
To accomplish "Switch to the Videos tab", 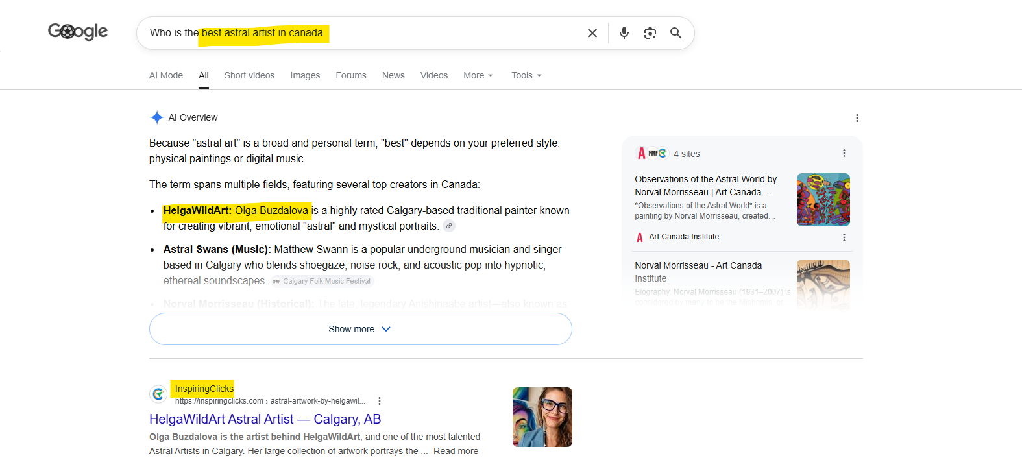I will click(x=434, y=75).
